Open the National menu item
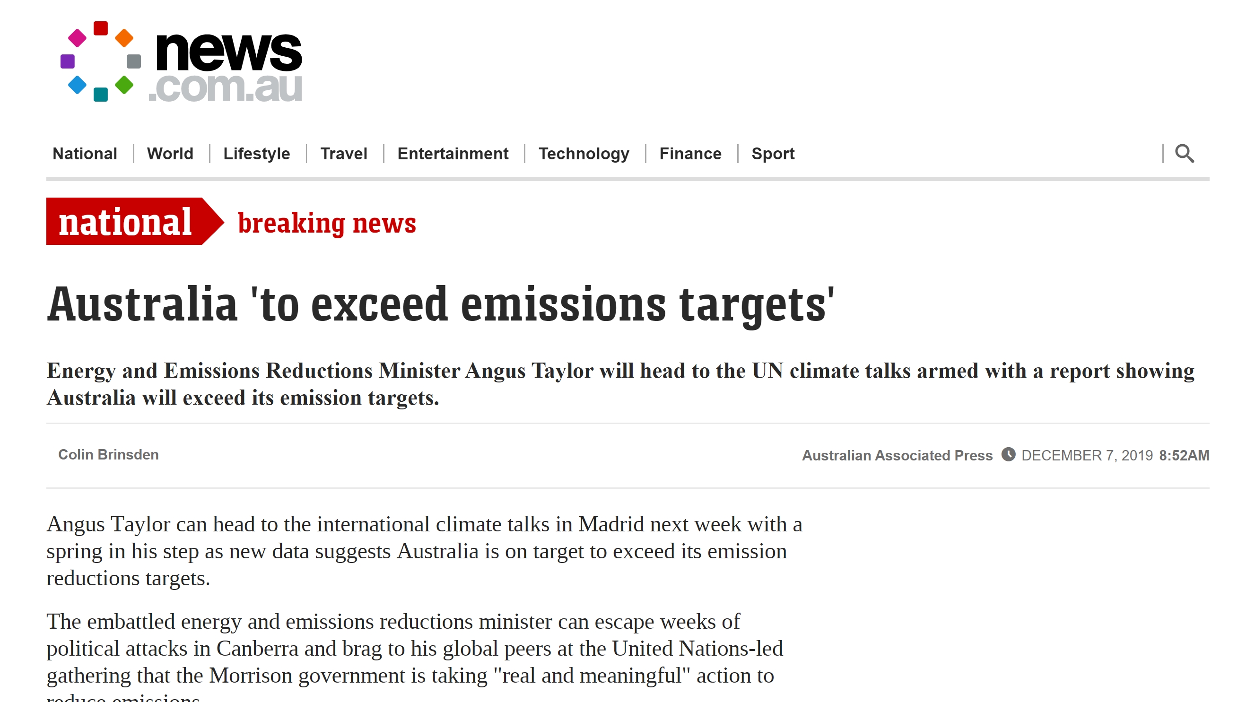 pyautogui.click(x=85, y=154)
